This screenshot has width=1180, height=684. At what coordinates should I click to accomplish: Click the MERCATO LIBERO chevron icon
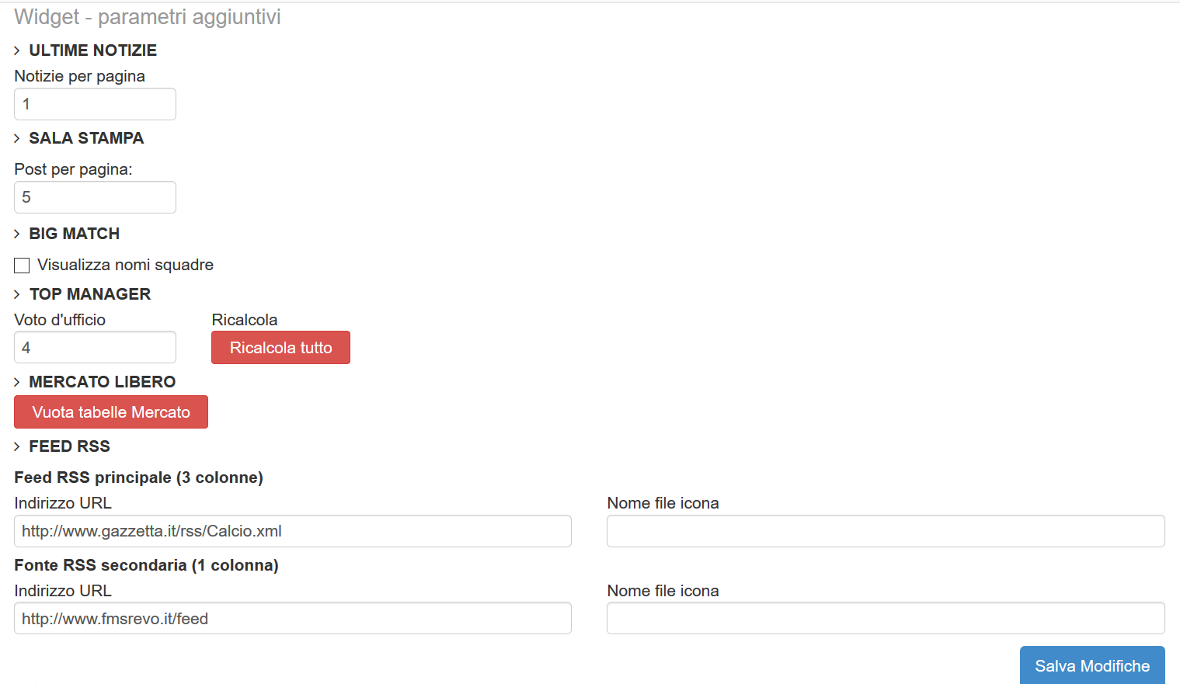[x=17, y=383]
